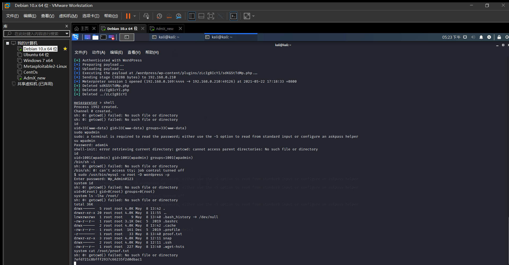Open terminal 编辑(E) menu
Image resolution: width=509 pixels, height=265 pixels.
116,52
